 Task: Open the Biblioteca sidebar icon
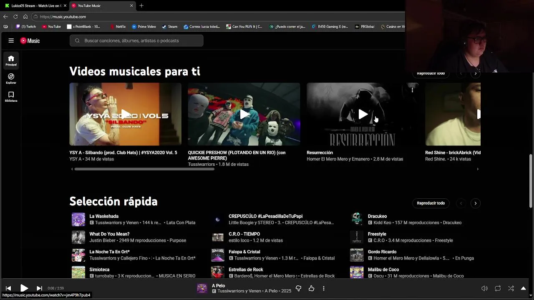pos(11,97)
